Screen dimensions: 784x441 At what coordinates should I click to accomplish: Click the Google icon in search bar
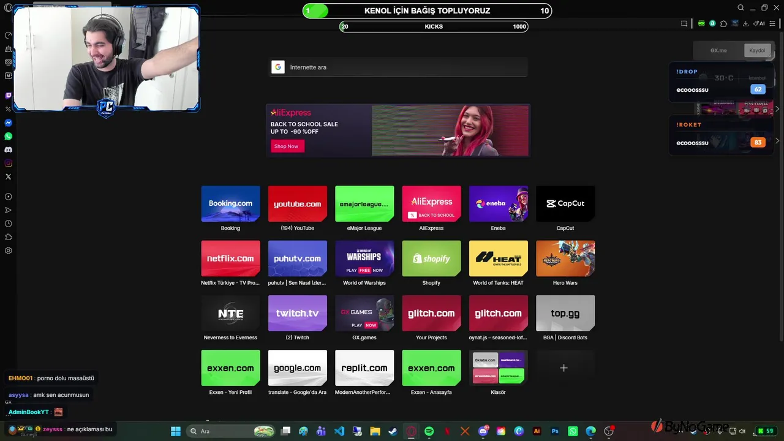tap(278, 67)
